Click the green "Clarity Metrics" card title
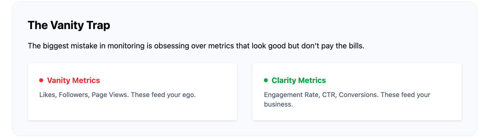 tap(299, 80)
